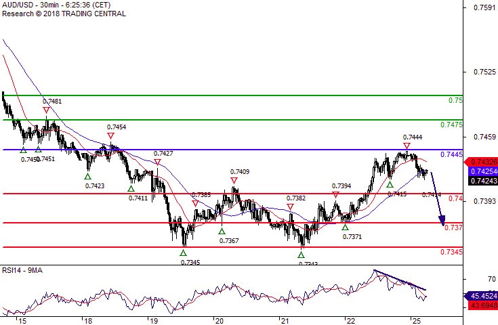Click the green triangle marker above 0.7415
This screenshot has height=325, width=498.
click(x=390, y=184)
